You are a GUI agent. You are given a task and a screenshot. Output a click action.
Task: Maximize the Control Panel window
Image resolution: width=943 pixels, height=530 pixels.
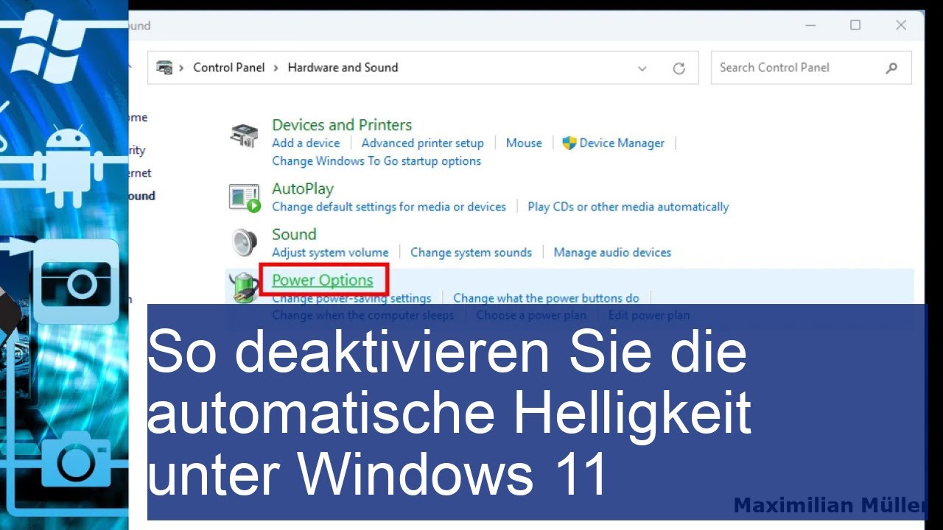click(855, 25)
